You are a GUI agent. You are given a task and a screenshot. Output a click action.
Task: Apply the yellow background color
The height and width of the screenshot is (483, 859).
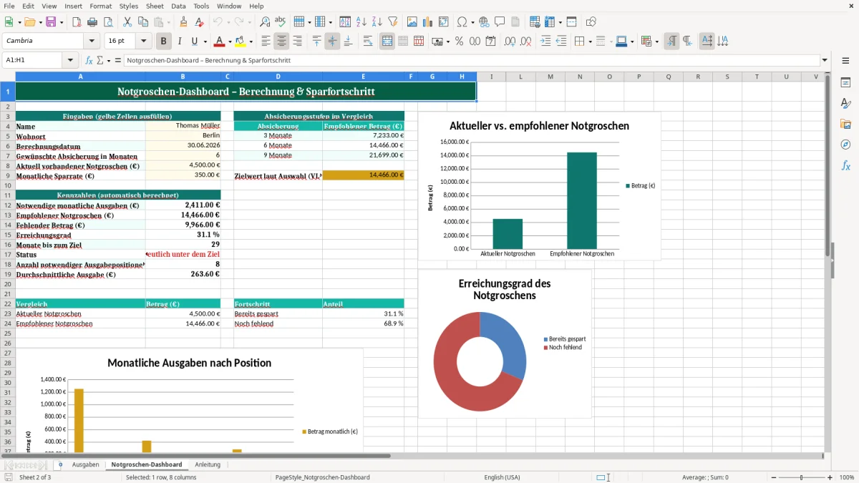coord(240,42)
